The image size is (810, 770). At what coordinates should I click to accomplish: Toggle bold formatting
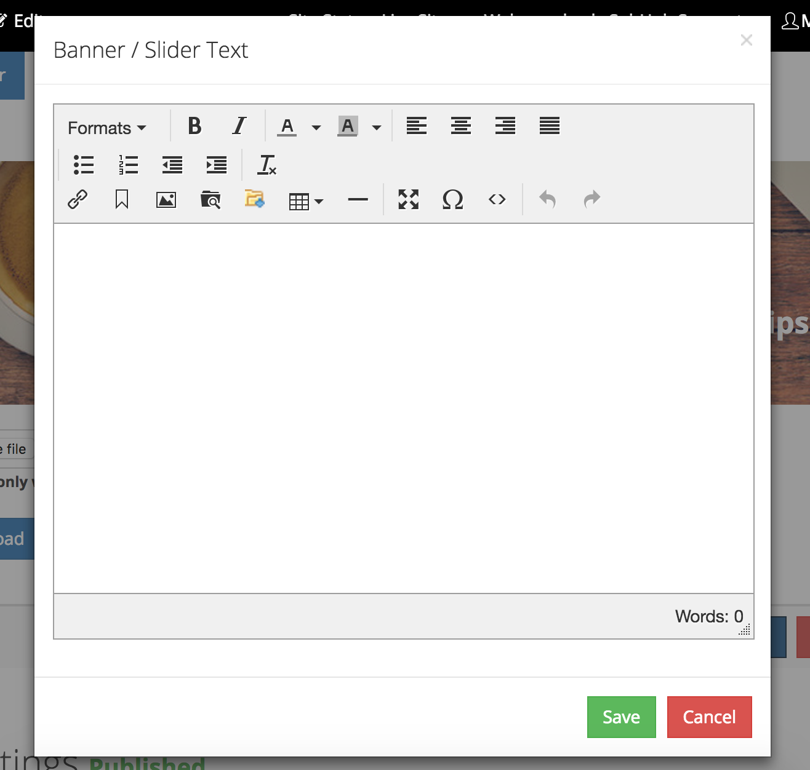tap(195, 126)
